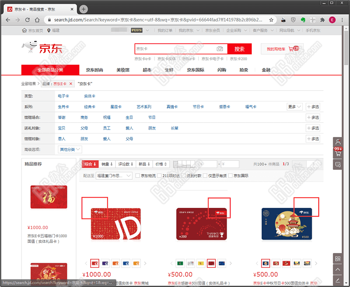The image size is (350, 287).
Task: Select the green card thumbnail under ¥200 card
Action: (x=180, y=263)
